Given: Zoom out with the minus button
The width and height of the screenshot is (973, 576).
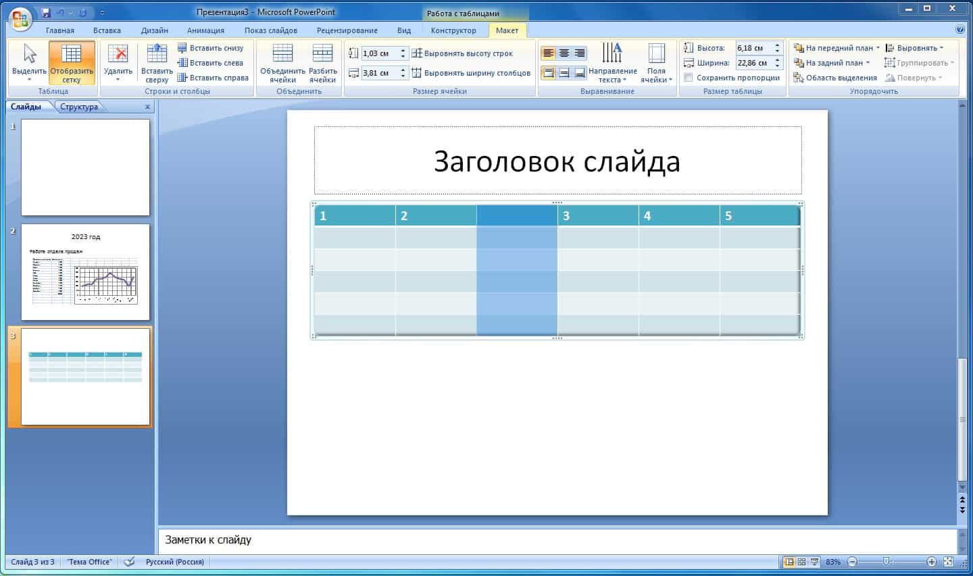Looking at the screenshot, I should tap(852, 562).
